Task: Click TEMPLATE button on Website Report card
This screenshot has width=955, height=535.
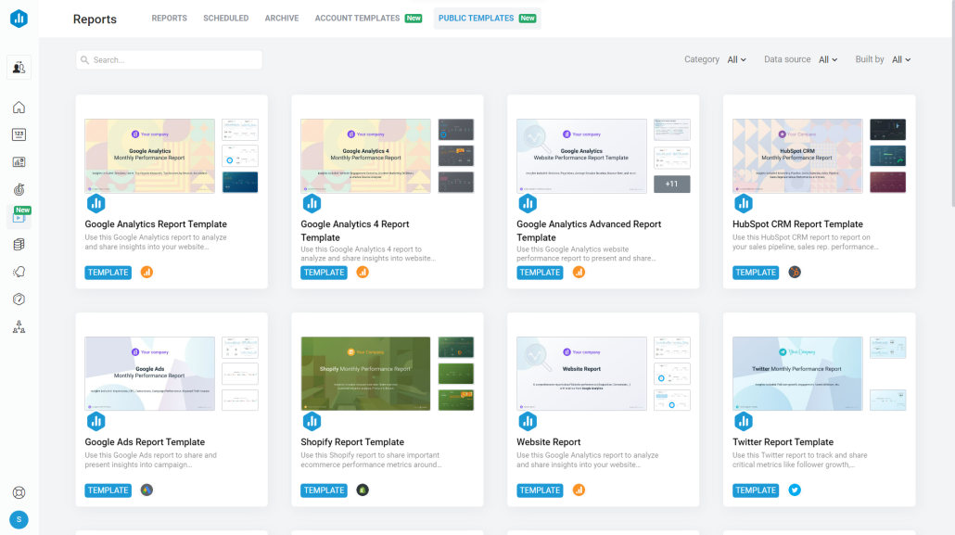Action: (x=540, y=490)
